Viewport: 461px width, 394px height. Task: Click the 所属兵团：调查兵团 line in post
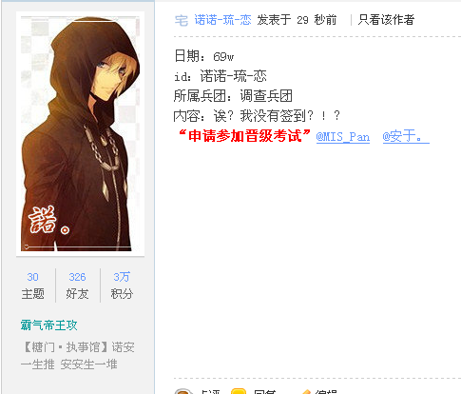pos(233,96)
